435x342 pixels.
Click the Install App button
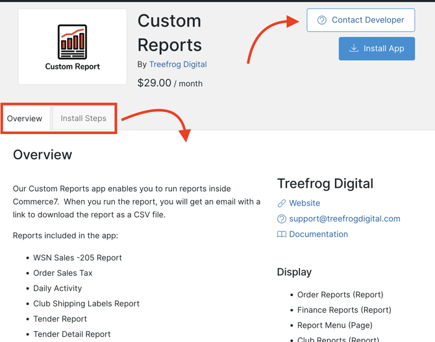377,49
